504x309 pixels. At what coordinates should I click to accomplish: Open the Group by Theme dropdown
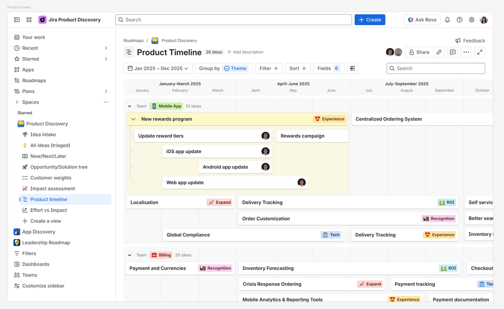click(x=223, y=68)
